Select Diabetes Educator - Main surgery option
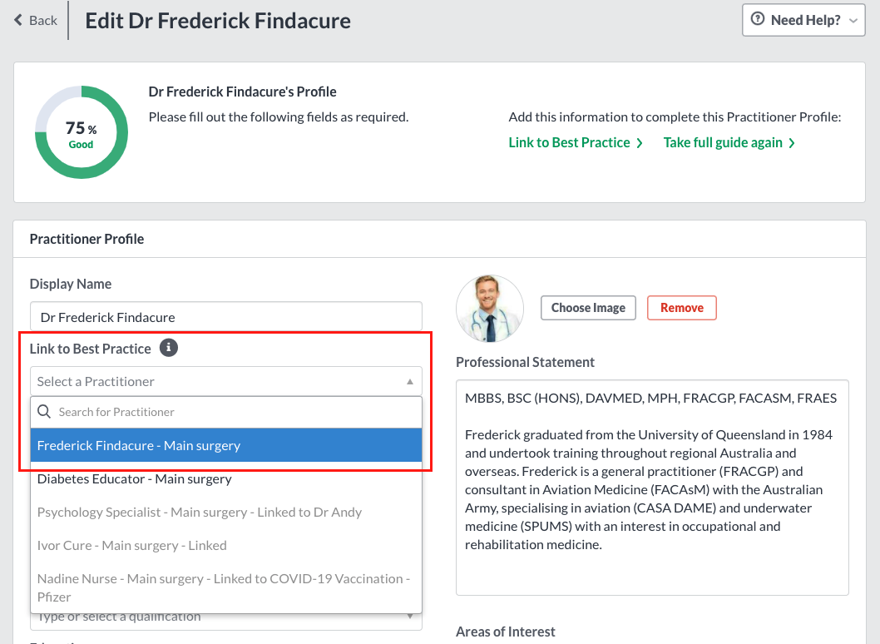Screen dimensions: 880x644 click(226, 479)
